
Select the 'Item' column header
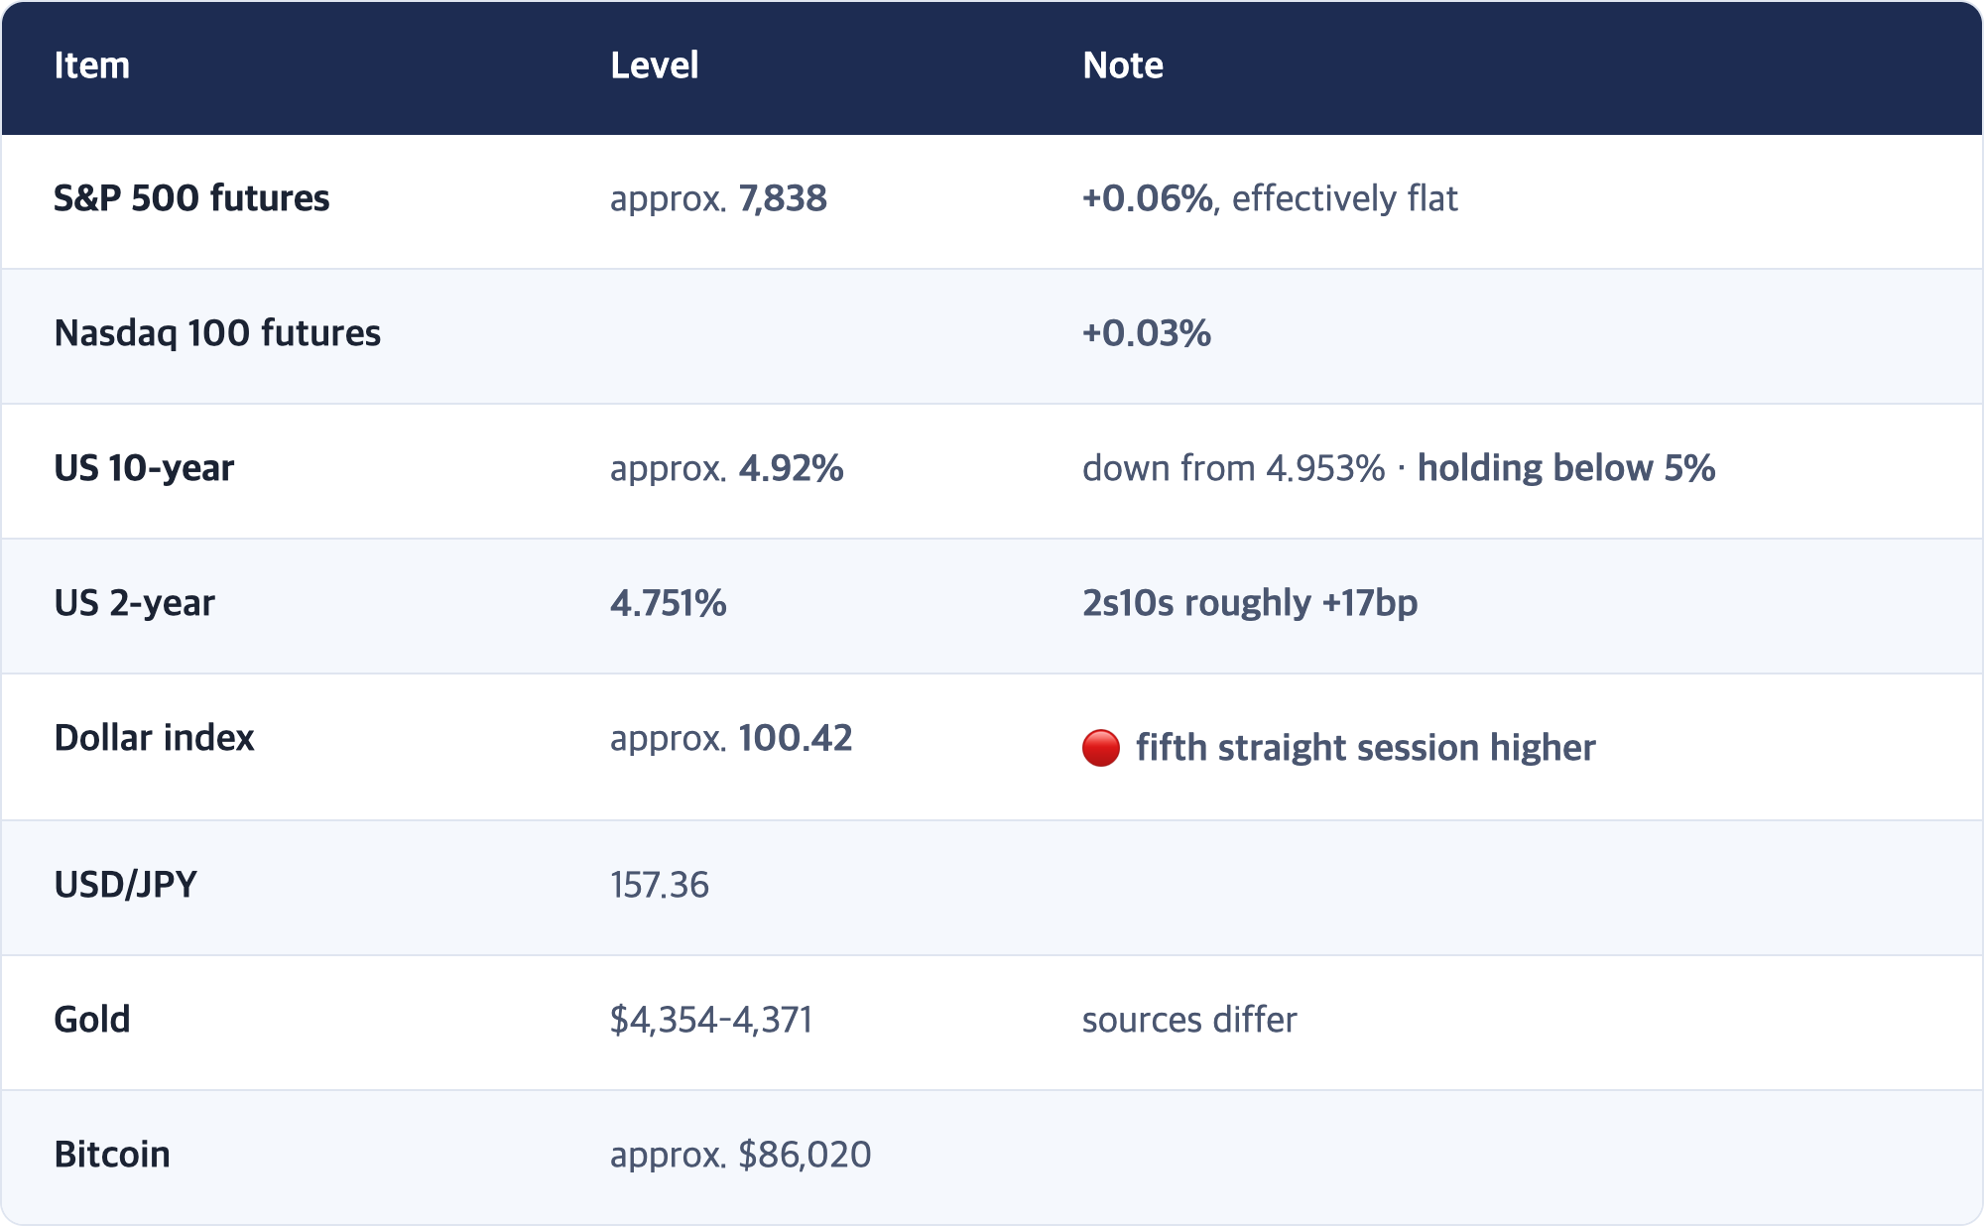coord(91,65)
